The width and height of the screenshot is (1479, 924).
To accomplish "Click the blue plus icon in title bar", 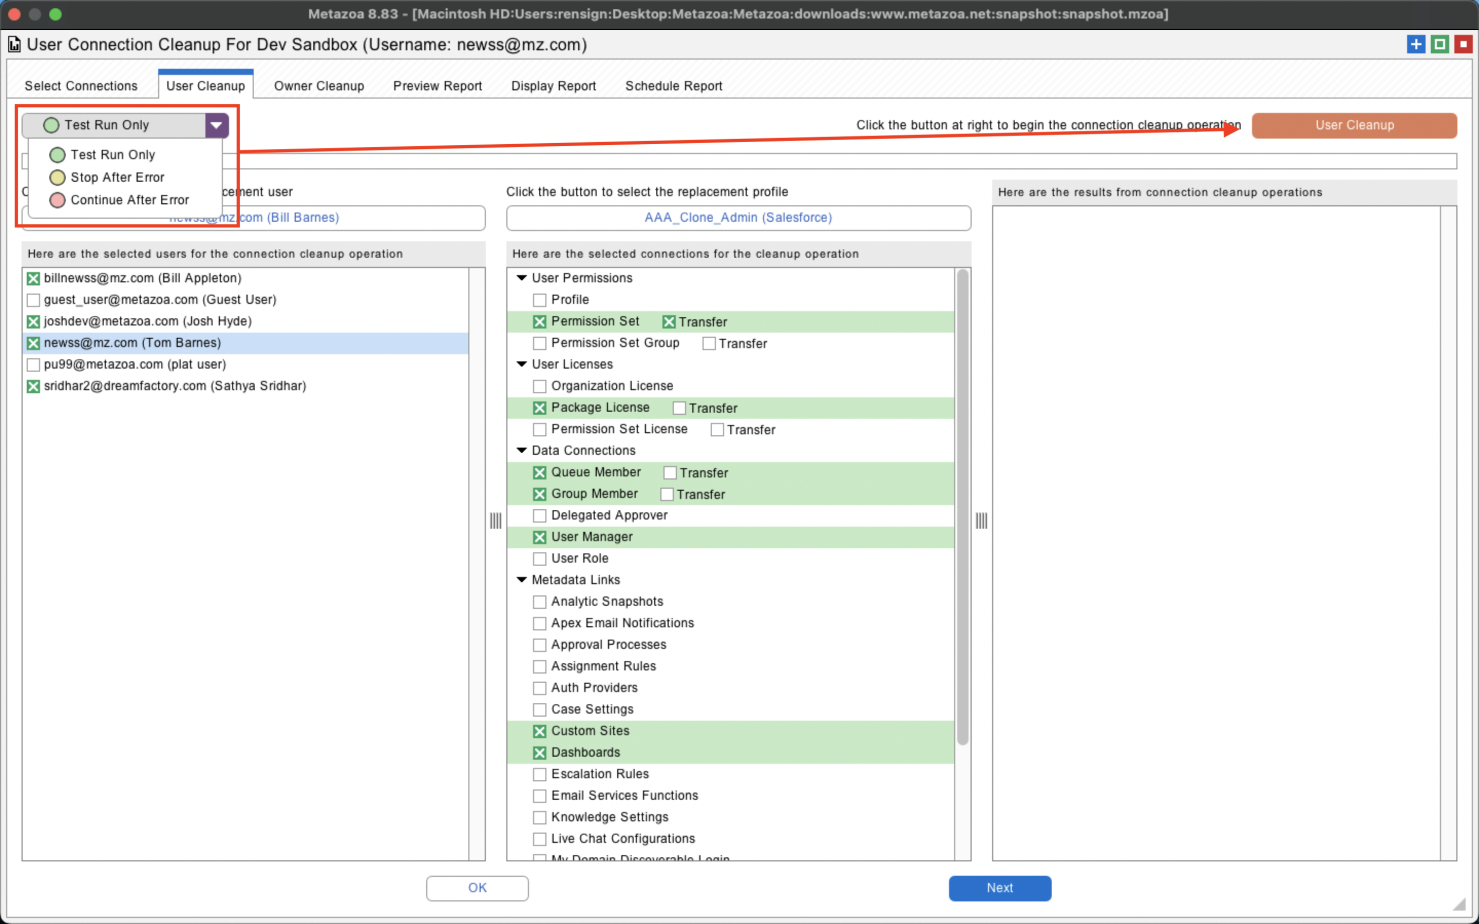I will (x=1415, y=44).
